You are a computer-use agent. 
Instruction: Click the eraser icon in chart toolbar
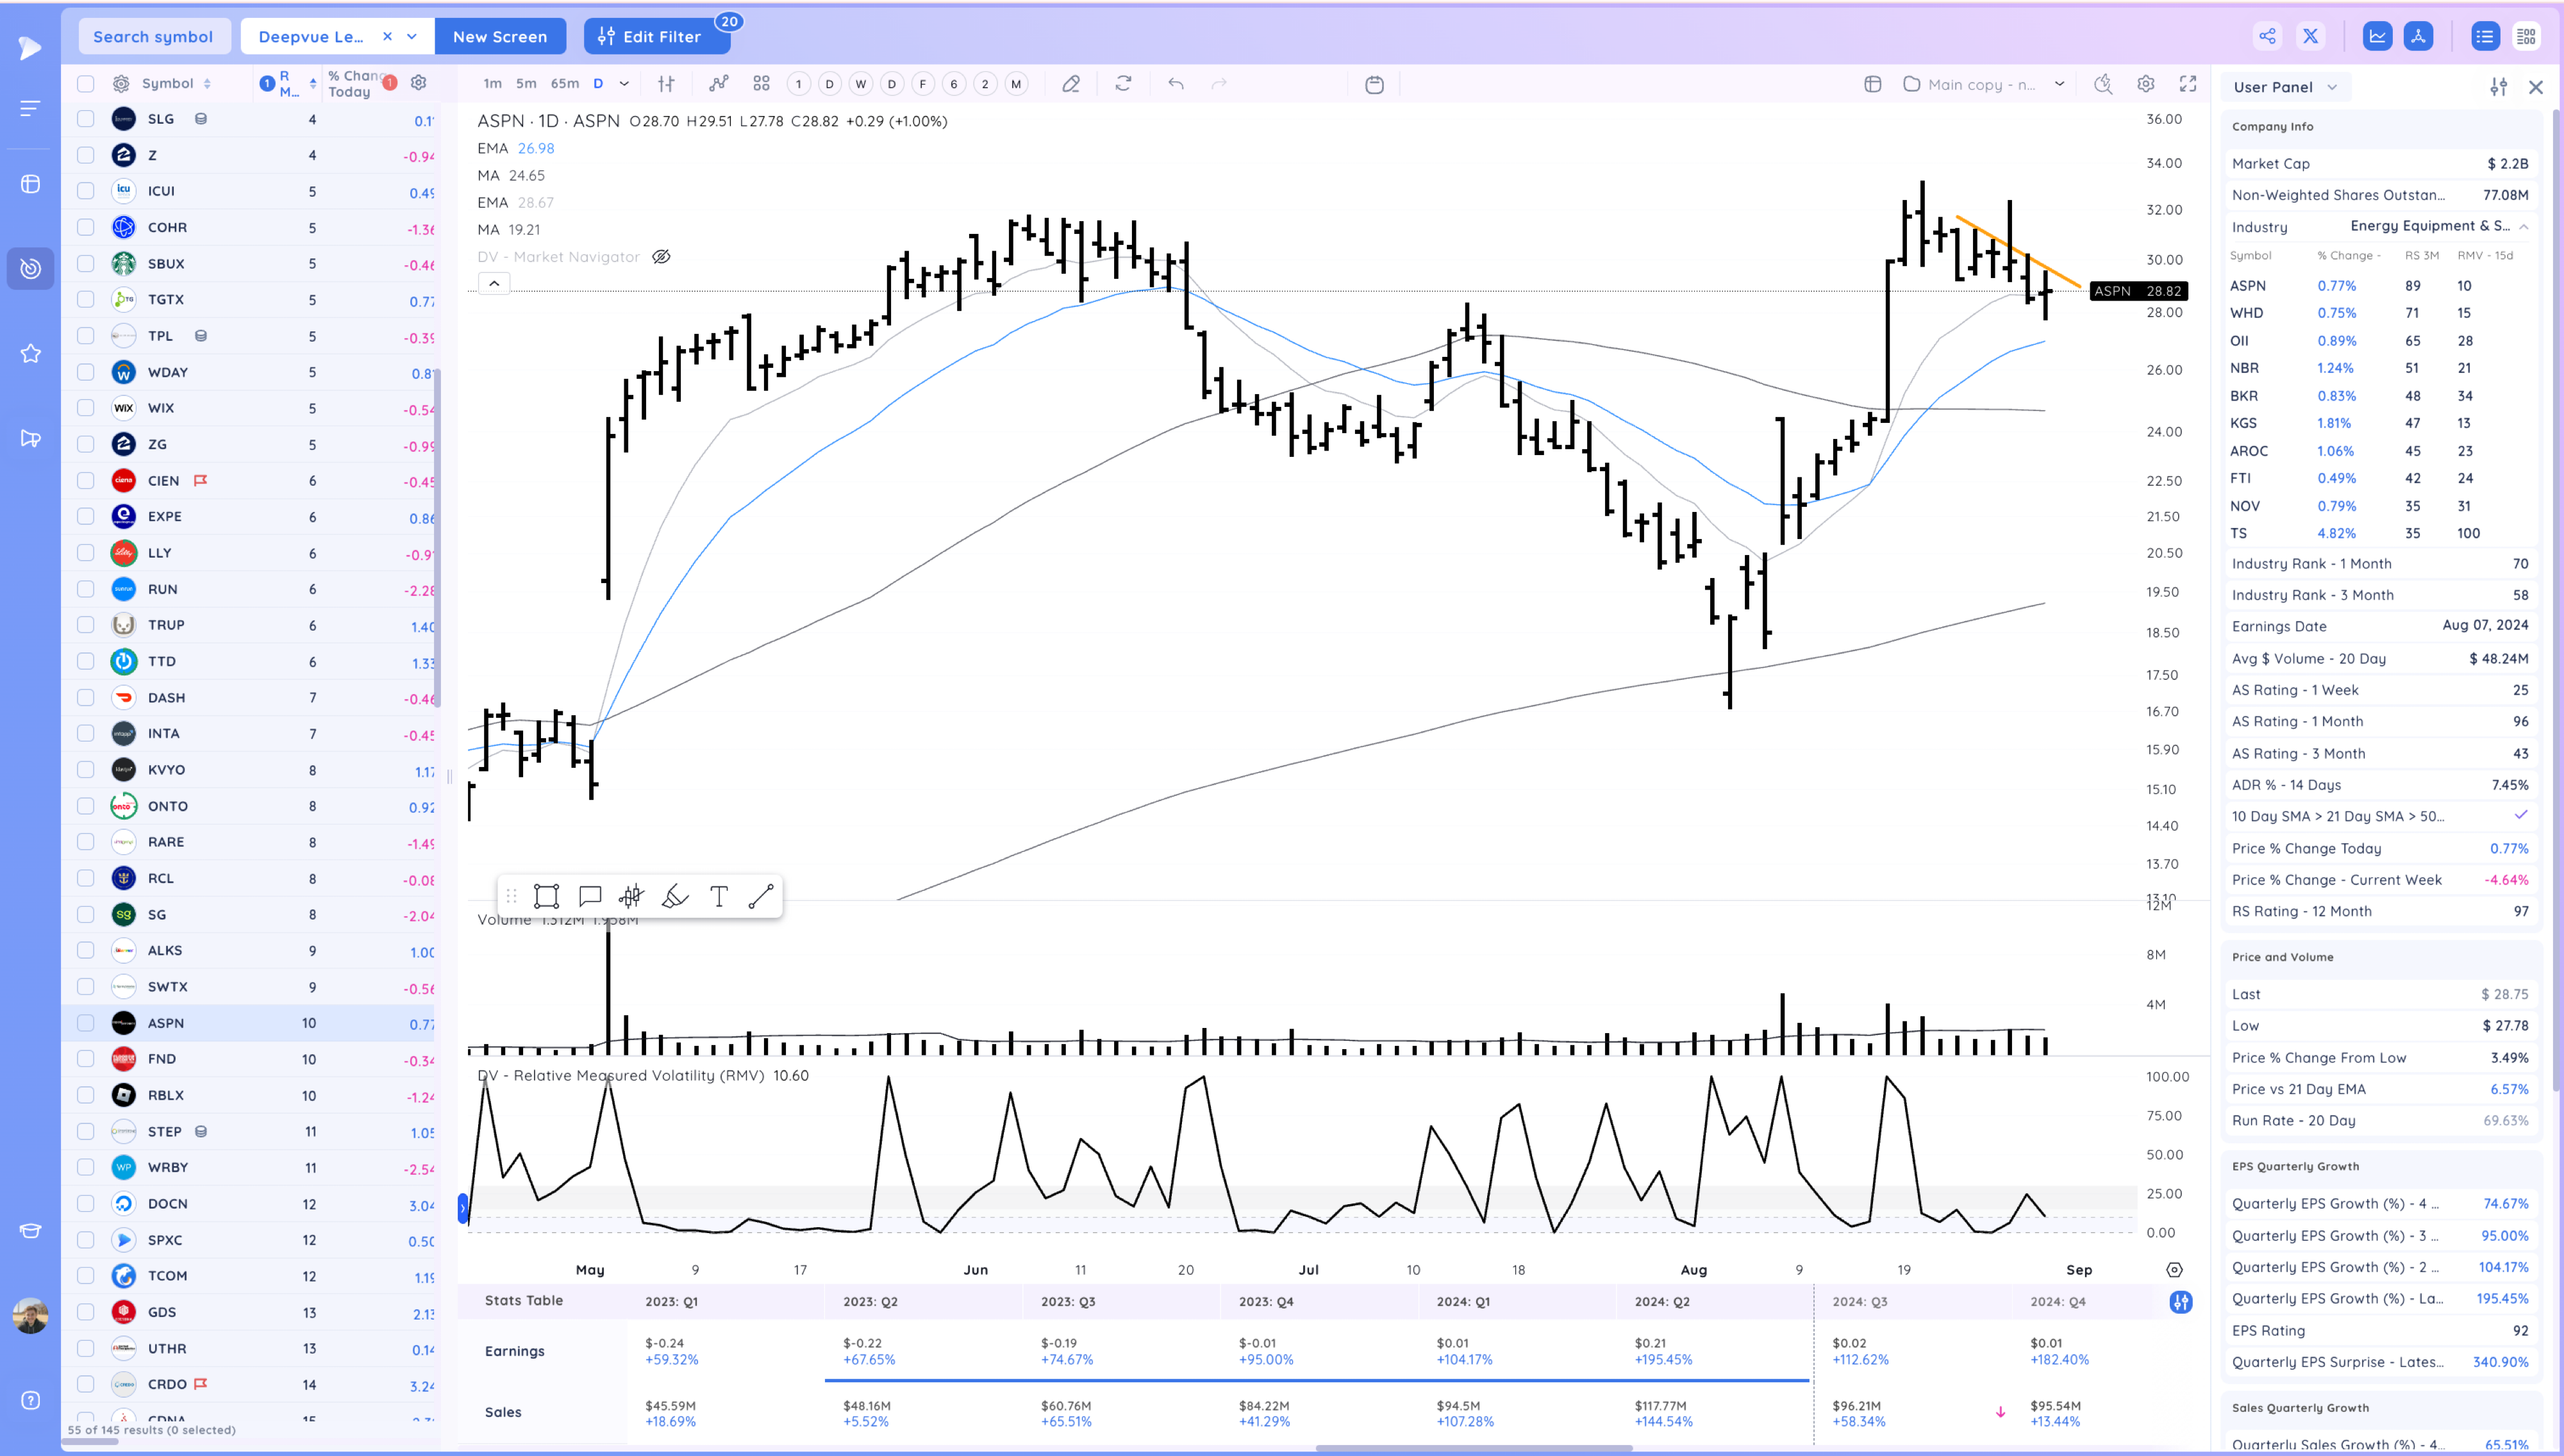click(1070, 84)
